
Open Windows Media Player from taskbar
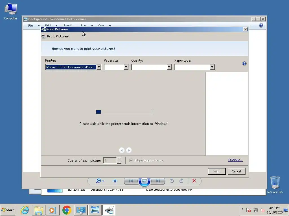tap(52, 210)
